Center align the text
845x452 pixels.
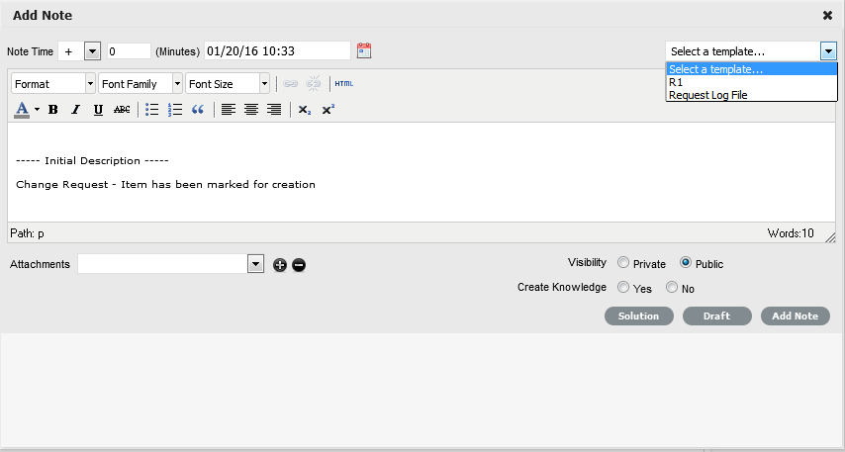(251, 110)
